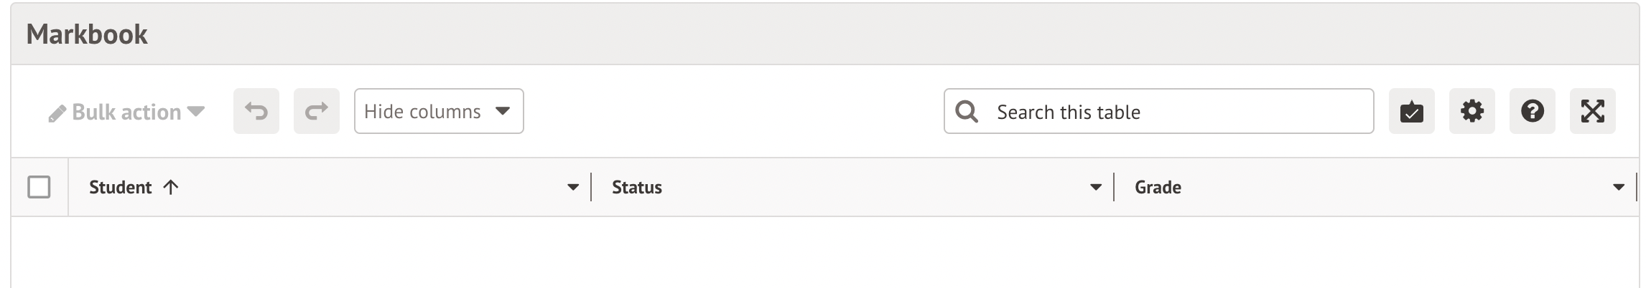Open the Bulk action dropdown
Screen dimensions: 1646x288
127,112
